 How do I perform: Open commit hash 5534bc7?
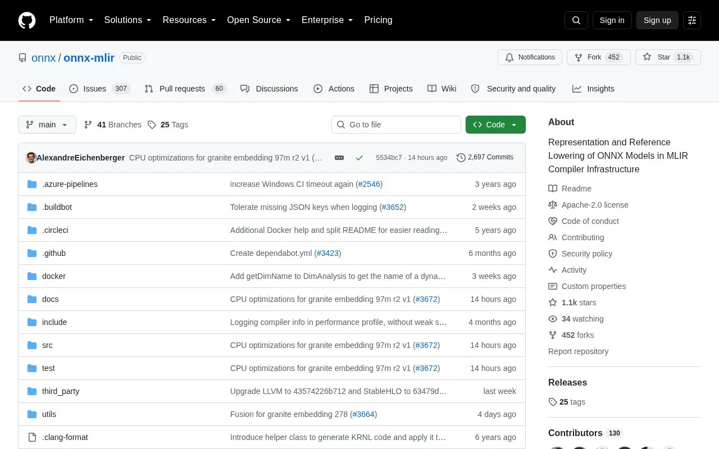[x=389, y=158]
